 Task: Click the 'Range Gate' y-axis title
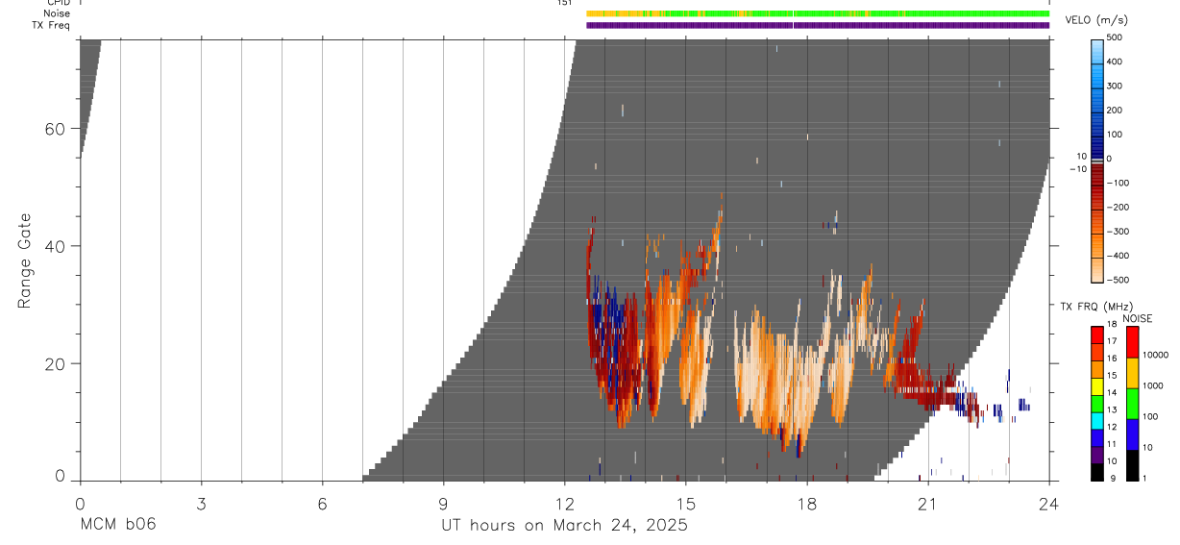24,261
